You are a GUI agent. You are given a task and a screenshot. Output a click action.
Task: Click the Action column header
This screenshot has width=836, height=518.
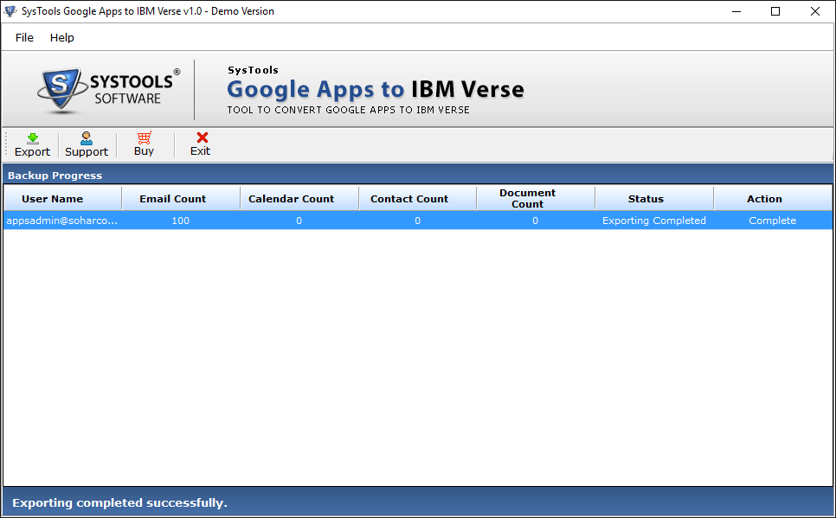pos(773,199)
